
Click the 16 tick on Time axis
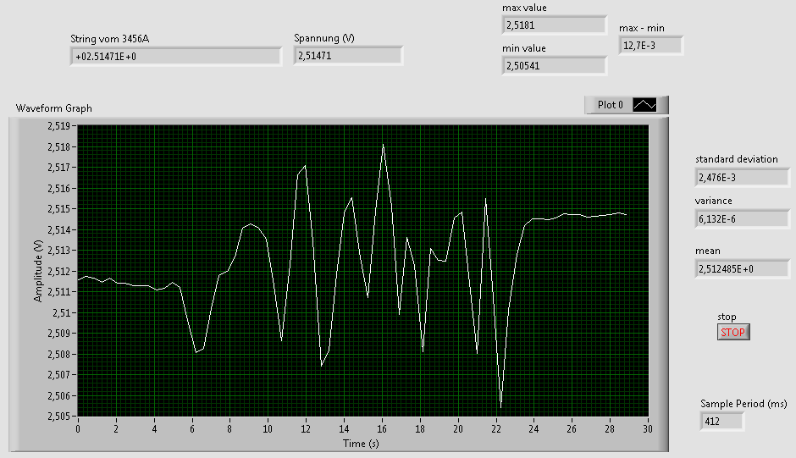(382, 429)
